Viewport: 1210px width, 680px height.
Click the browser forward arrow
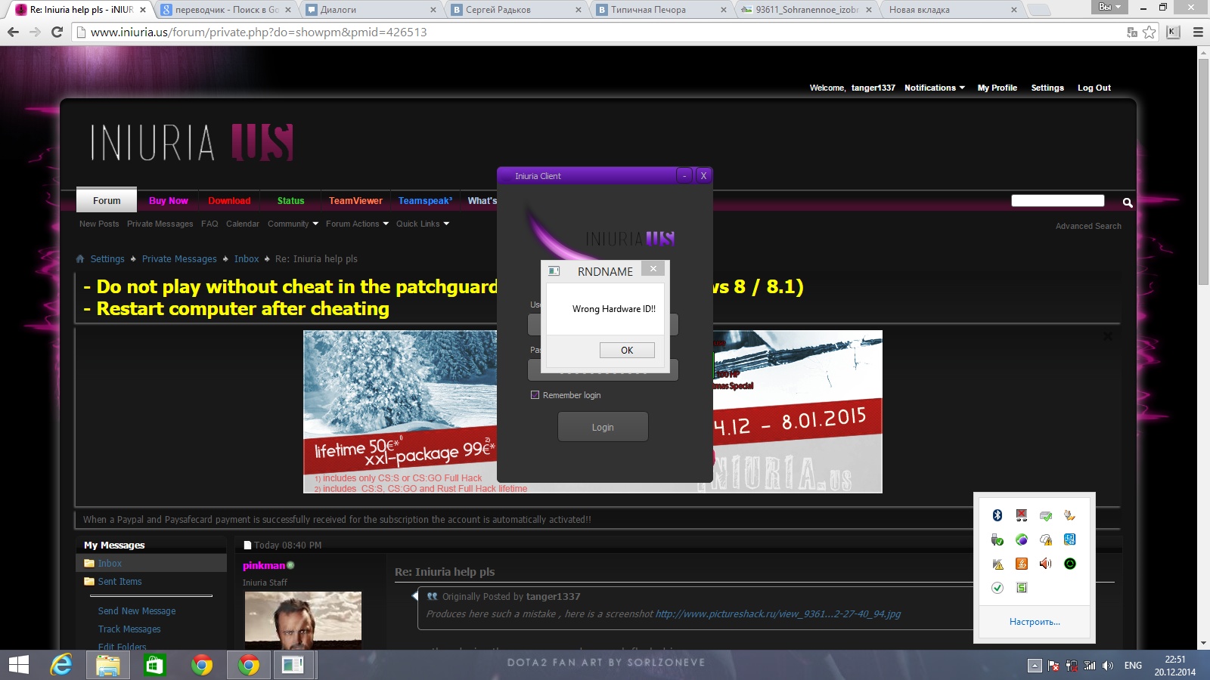[35, 32]
